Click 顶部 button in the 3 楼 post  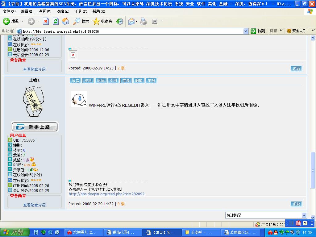[x=296, y=204]
